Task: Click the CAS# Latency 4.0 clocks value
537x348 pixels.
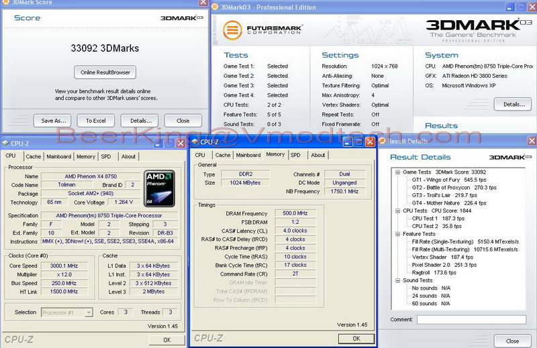Action: click(295, 231)
